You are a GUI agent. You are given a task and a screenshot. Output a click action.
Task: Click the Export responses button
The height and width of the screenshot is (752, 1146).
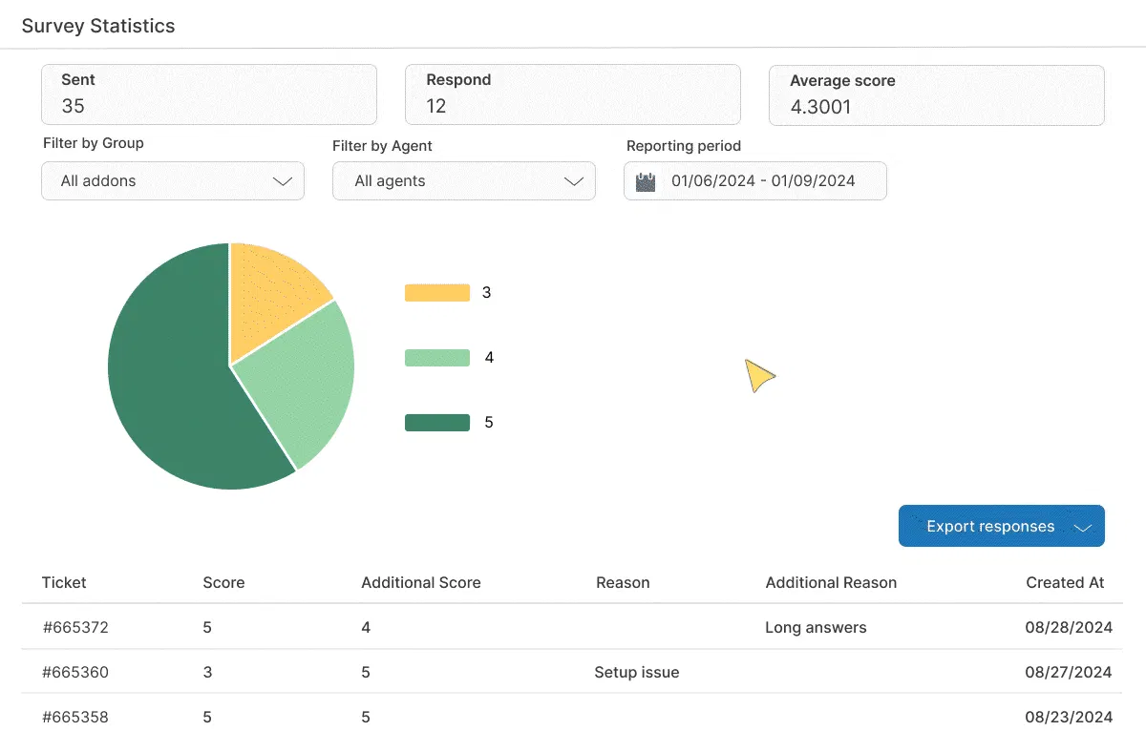[1002, 526]
